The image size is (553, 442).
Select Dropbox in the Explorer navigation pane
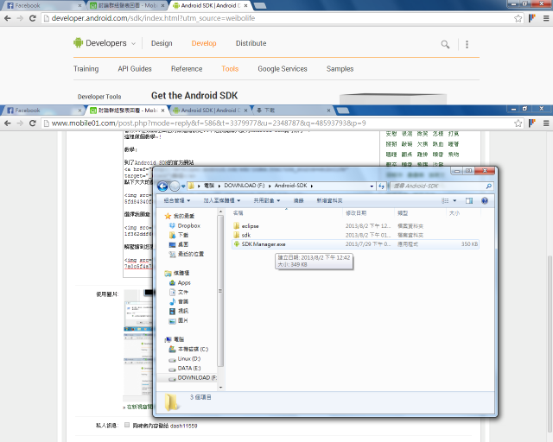(185, 225)
